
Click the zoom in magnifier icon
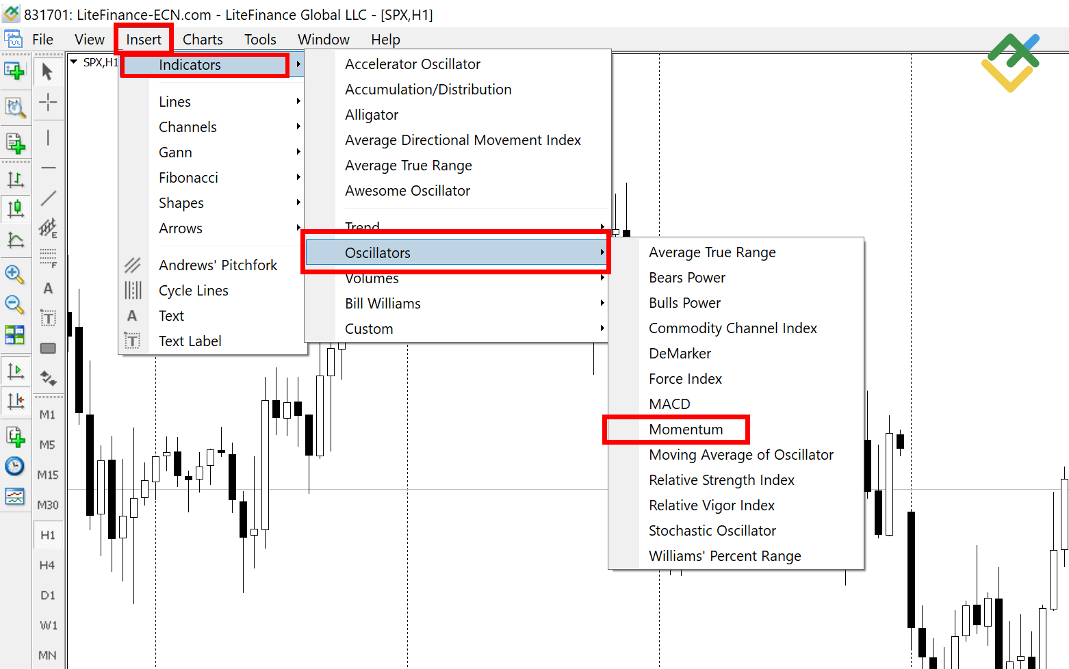click(x=14, y=274)
